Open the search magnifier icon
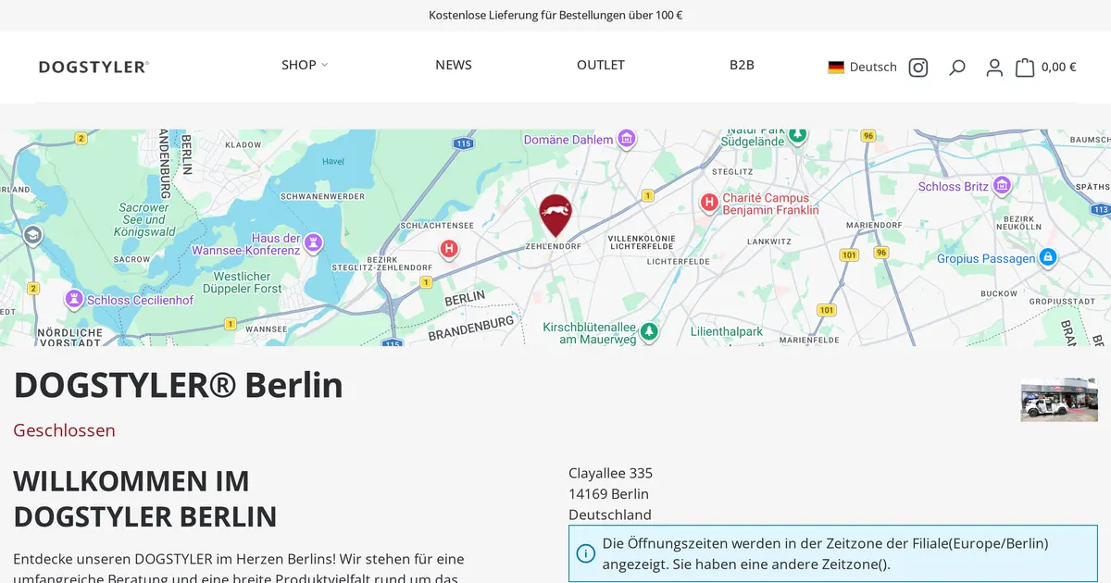This screenshot has height=583, width=1111. (x=957, y=67)
